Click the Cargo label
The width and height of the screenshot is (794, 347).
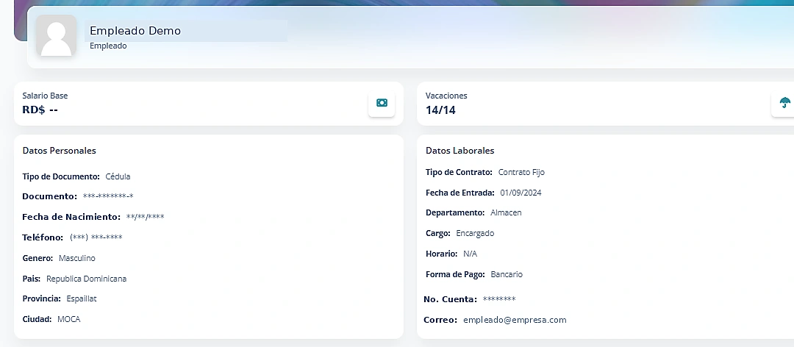coord(438,234)
